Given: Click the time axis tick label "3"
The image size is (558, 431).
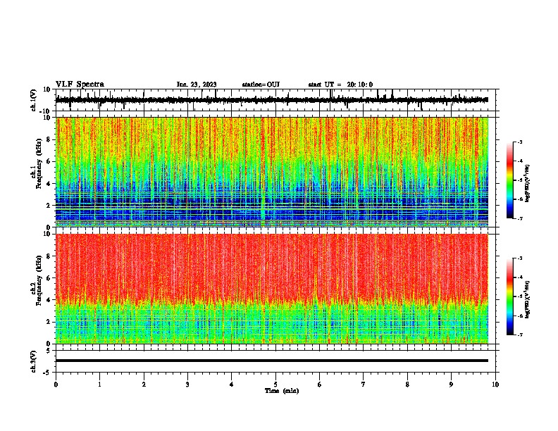Looking at the screenshot, I should coord(187,385).
